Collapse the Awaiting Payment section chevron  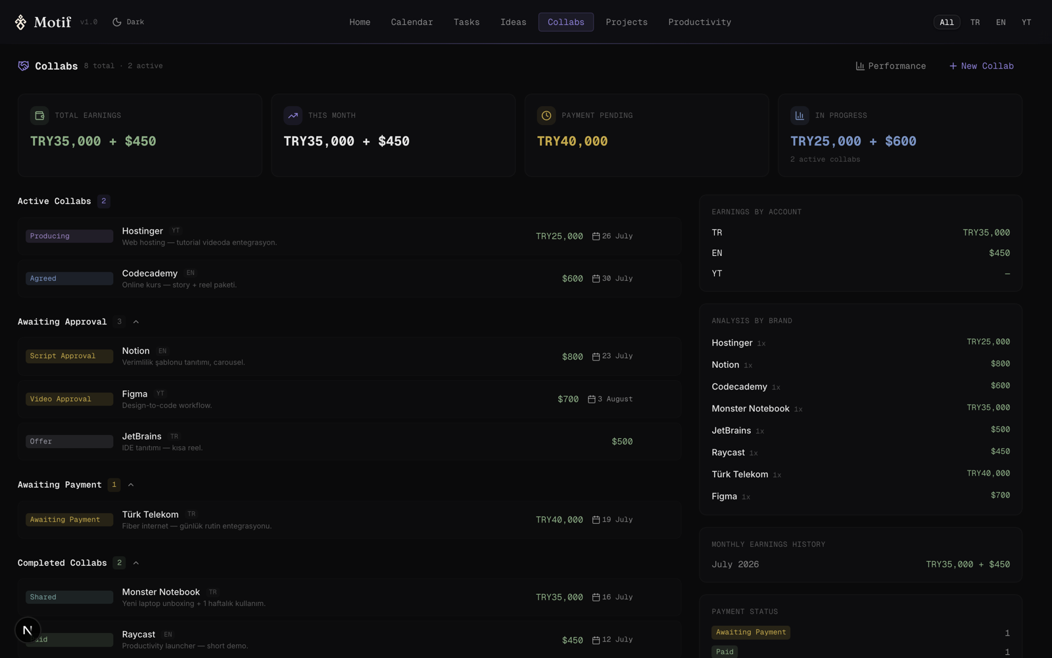pyautogui.click(x=131, y=485)
